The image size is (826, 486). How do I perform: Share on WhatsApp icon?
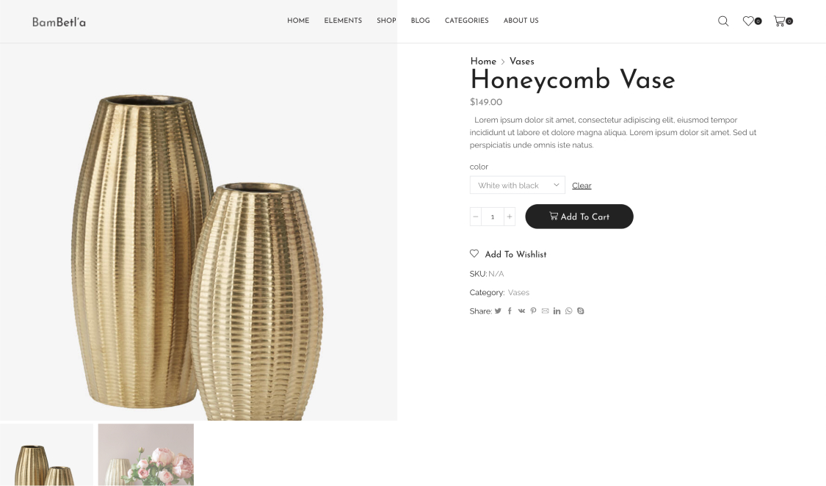point(568,311)
